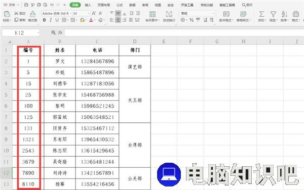Toggle align text right

pos(125,20)
